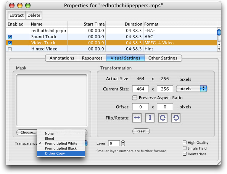Select the Sound Track row
The image size is (227, 174).
point(111,37)
